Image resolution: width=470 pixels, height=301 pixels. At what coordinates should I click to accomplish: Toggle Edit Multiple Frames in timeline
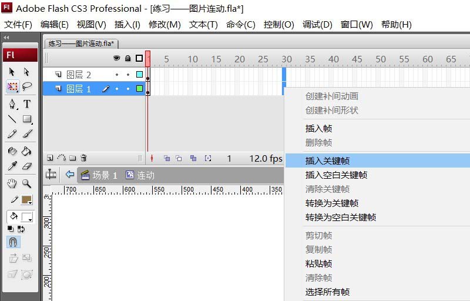tap(193, 158)
